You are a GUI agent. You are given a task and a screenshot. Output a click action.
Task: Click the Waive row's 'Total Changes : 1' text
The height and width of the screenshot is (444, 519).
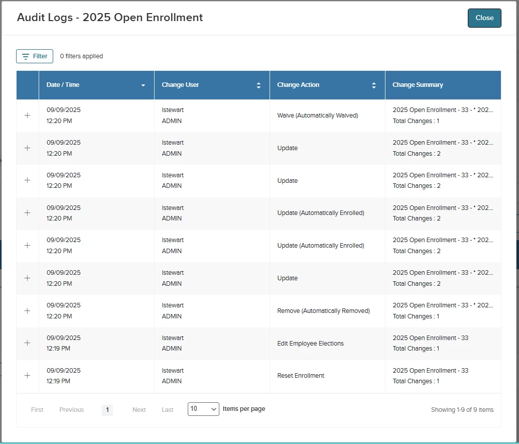(x=416, y=121)
